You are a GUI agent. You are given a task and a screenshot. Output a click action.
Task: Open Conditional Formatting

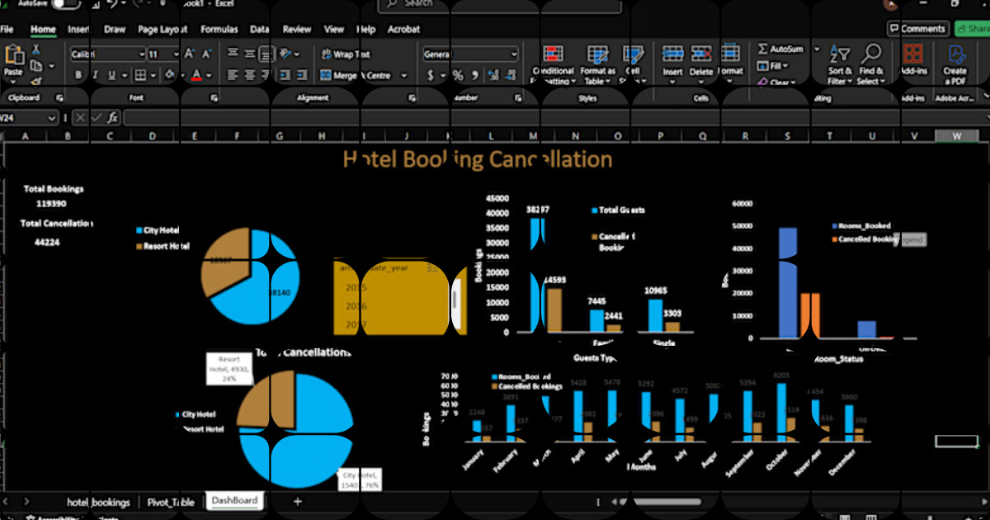553,65
